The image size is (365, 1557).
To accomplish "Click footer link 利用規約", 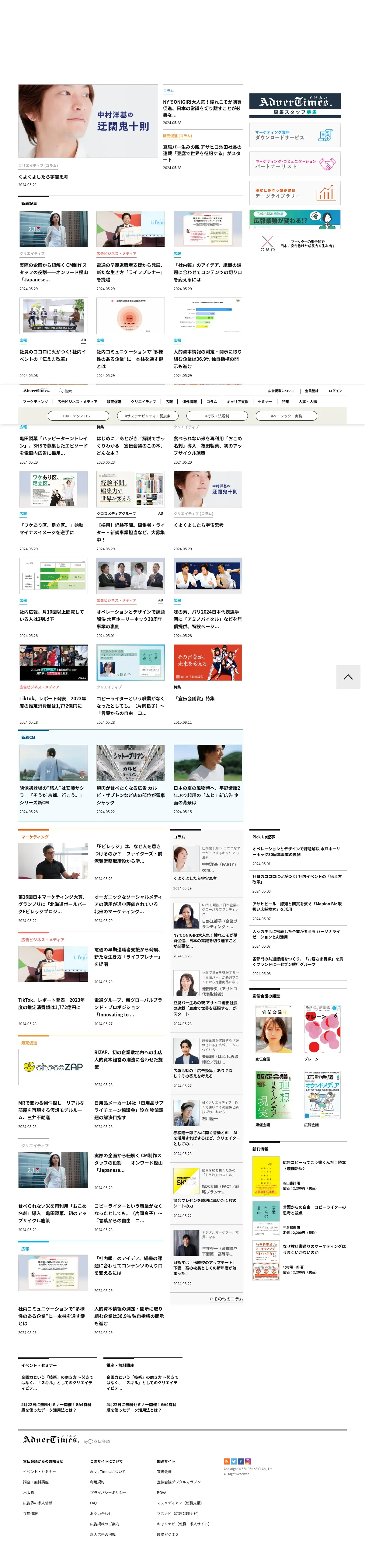I will 97,1482.
